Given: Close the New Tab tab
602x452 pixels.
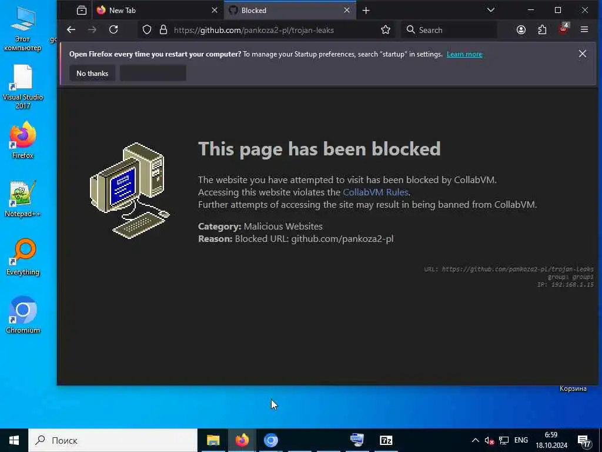Looking at the screenshot, I should (x=215, y=11).
